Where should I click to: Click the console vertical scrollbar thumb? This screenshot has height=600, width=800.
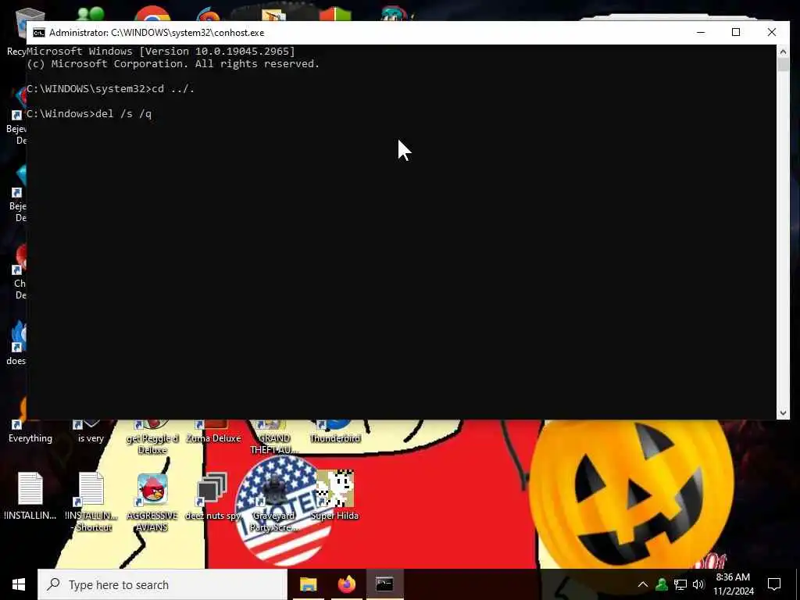(783, 65)
